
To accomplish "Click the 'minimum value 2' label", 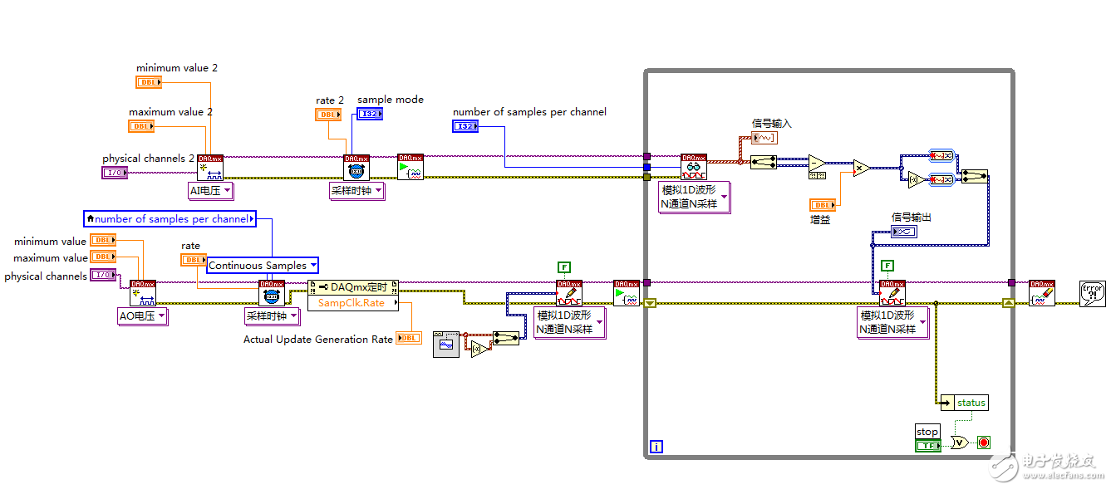I will (x=177, y=68).
